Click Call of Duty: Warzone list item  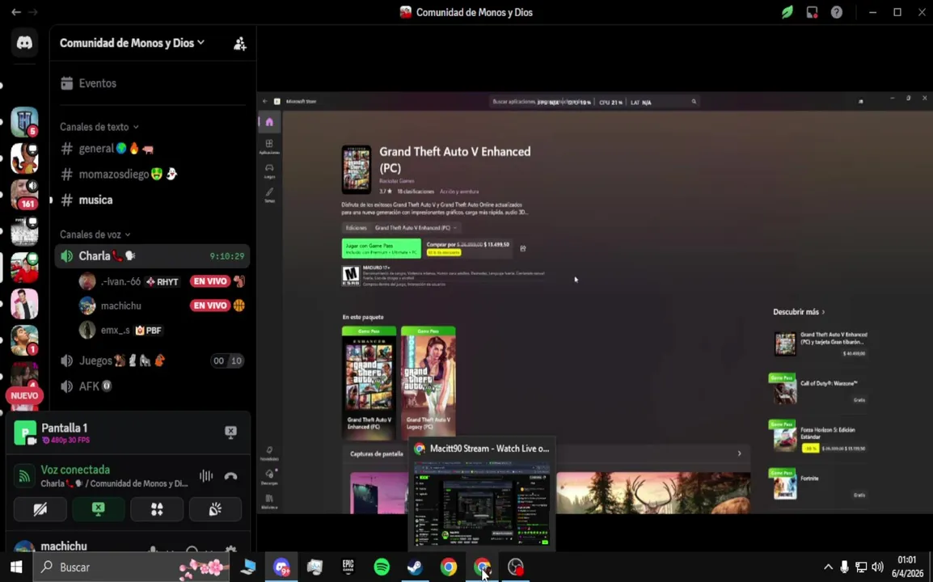[820, 390]
